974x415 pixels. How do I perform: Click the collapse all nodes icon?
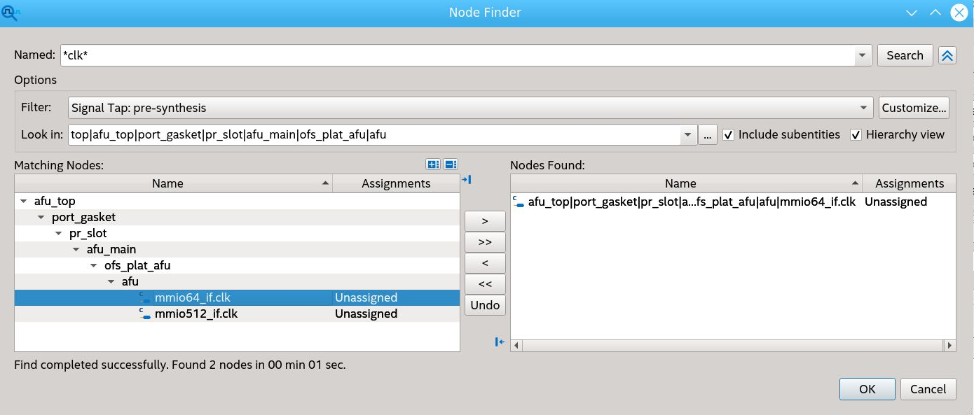451,164
